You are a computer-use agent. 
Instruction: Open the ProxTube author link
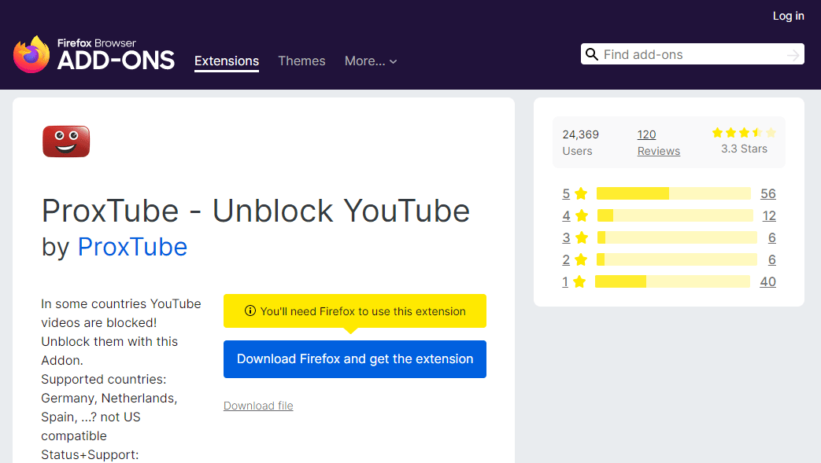132,247
